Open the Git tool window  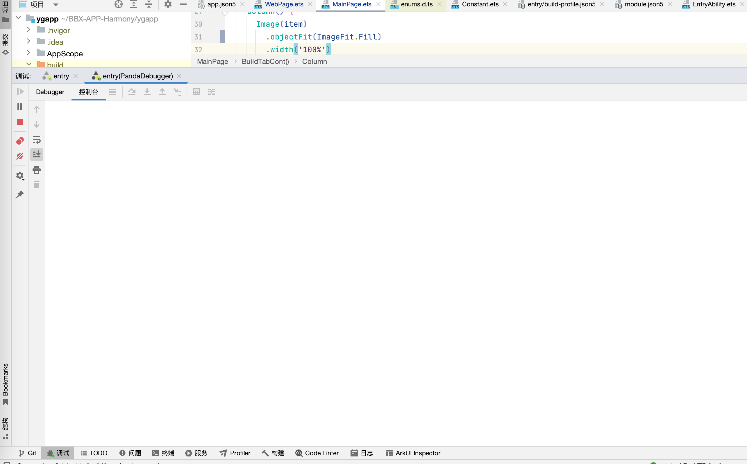pos(28,453)
